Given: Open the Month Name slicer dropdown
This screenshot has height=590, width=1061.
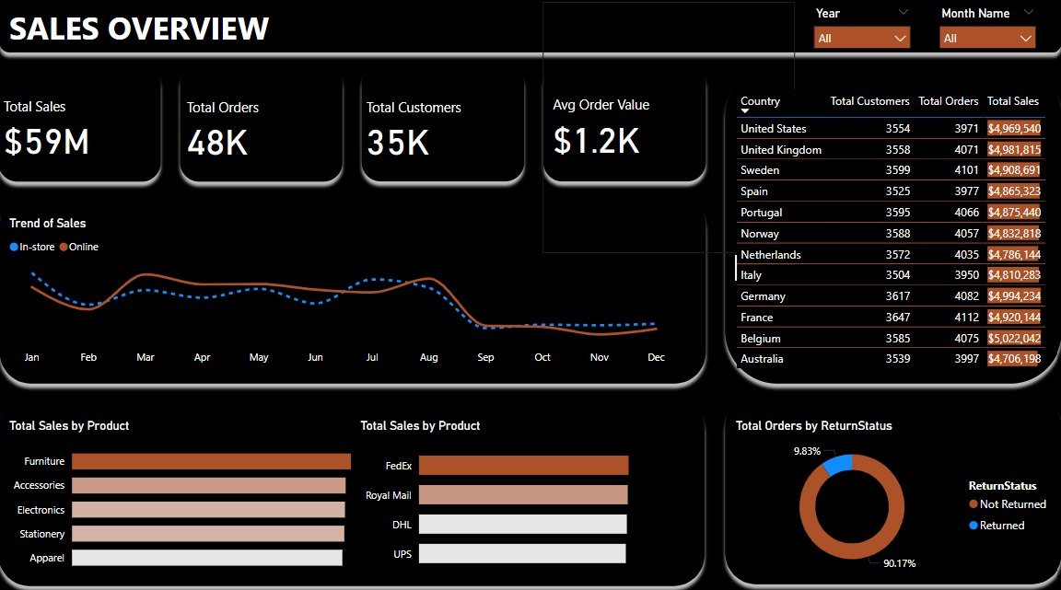Looking at the screenshot, I should pyautogui.click(x=1024, y=37).
